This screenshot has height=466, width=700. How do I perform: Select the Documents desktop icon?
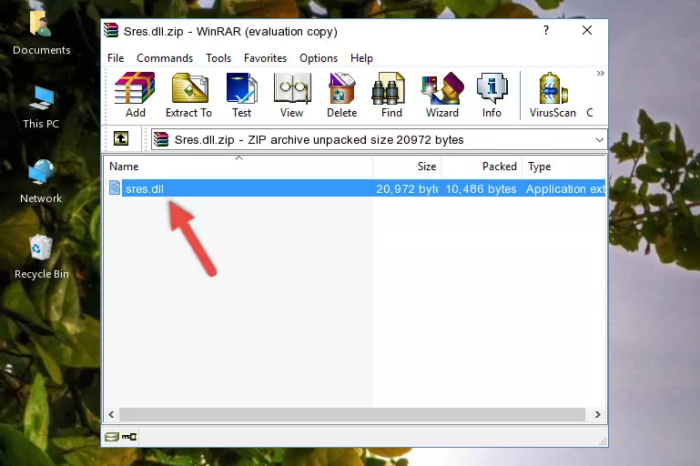42,32
